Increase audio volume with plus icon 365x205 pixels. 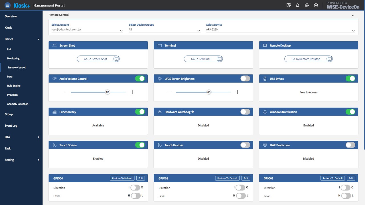click(x=132, y=92)
